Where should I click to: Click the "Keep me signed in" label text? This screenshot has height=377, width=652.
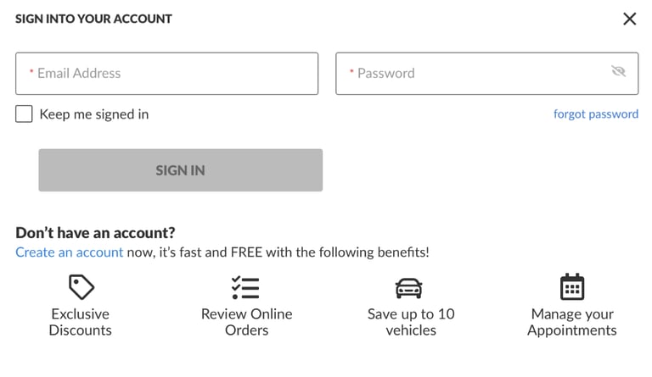click(x=93, y=114)
